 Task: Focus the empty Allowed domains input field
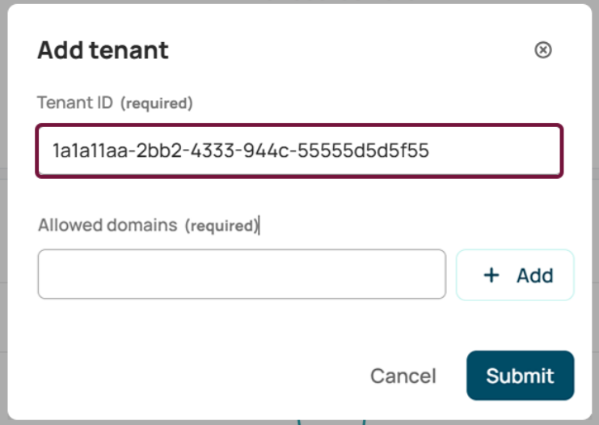point(242,274)
